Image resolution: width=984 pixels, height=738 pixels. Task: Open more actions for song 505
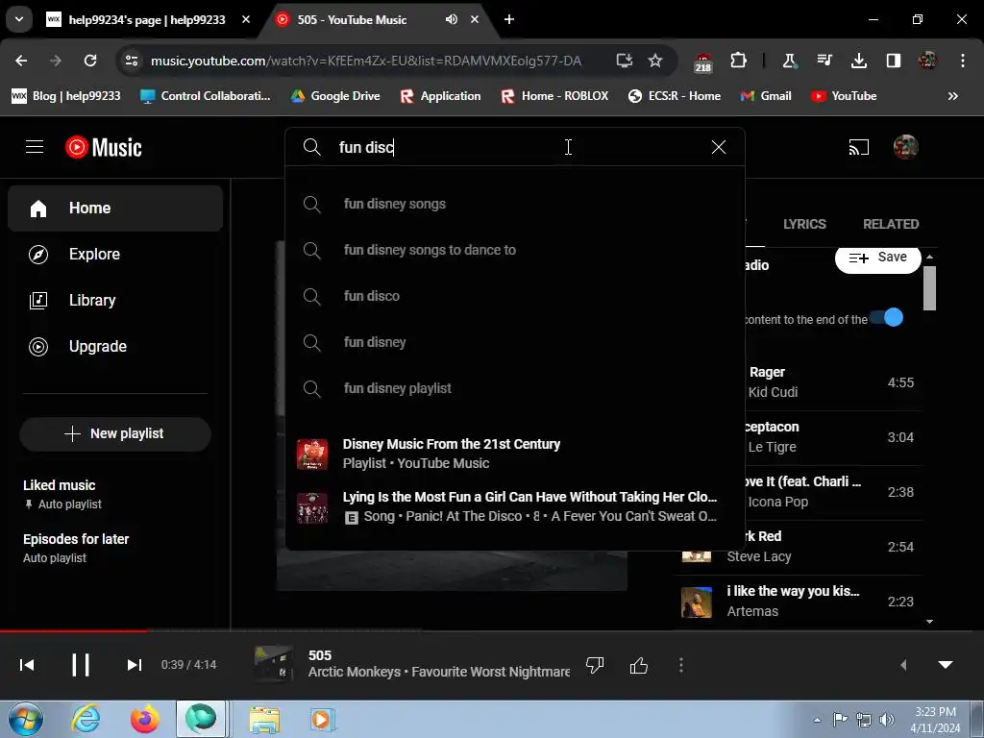pyautogui.click(x=681, y=665)
